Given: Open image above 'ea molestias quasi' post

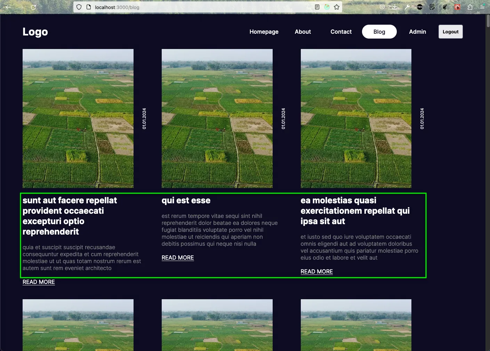Looking at the screenshot, I should [356, 119].
